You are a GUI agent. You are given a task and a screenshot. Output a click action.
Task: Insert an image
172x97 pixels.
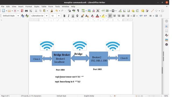89,11
